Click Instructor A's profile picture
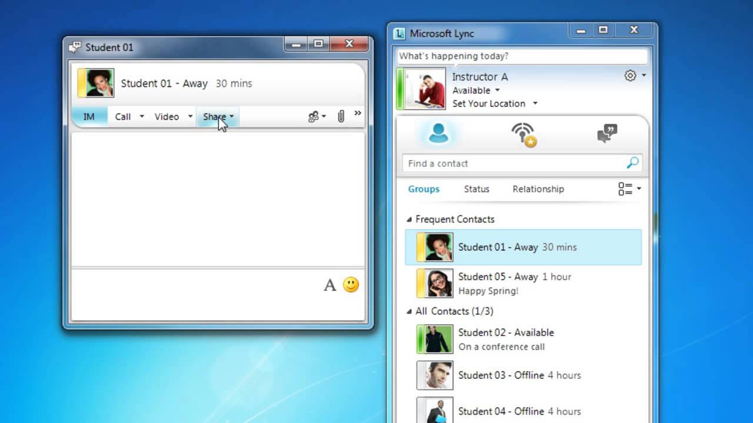The width and height of the screenshot is (753, 423). pos(425,89)
